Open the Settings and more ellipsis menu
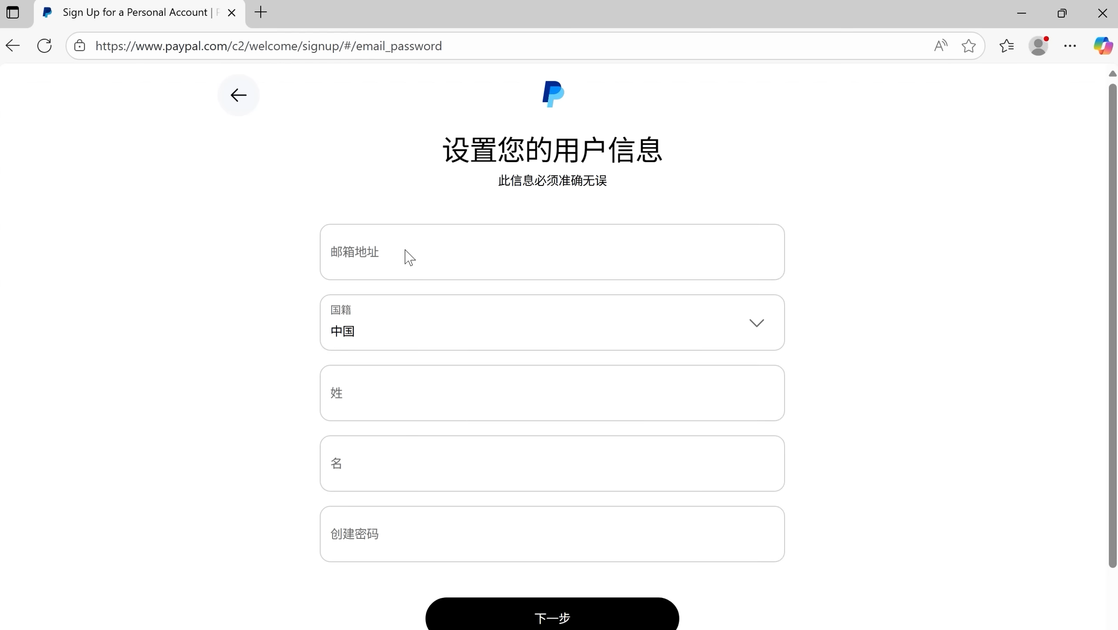 point(1070,46)
